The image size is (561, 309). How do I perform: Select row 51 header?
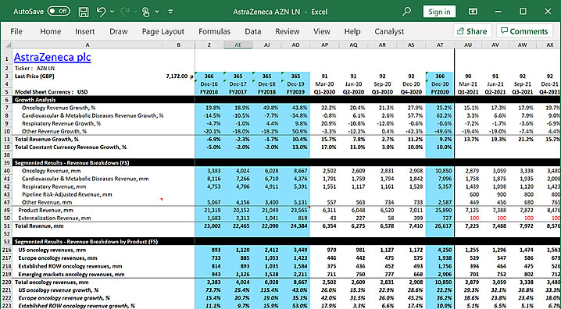click(x=6, y=226)
